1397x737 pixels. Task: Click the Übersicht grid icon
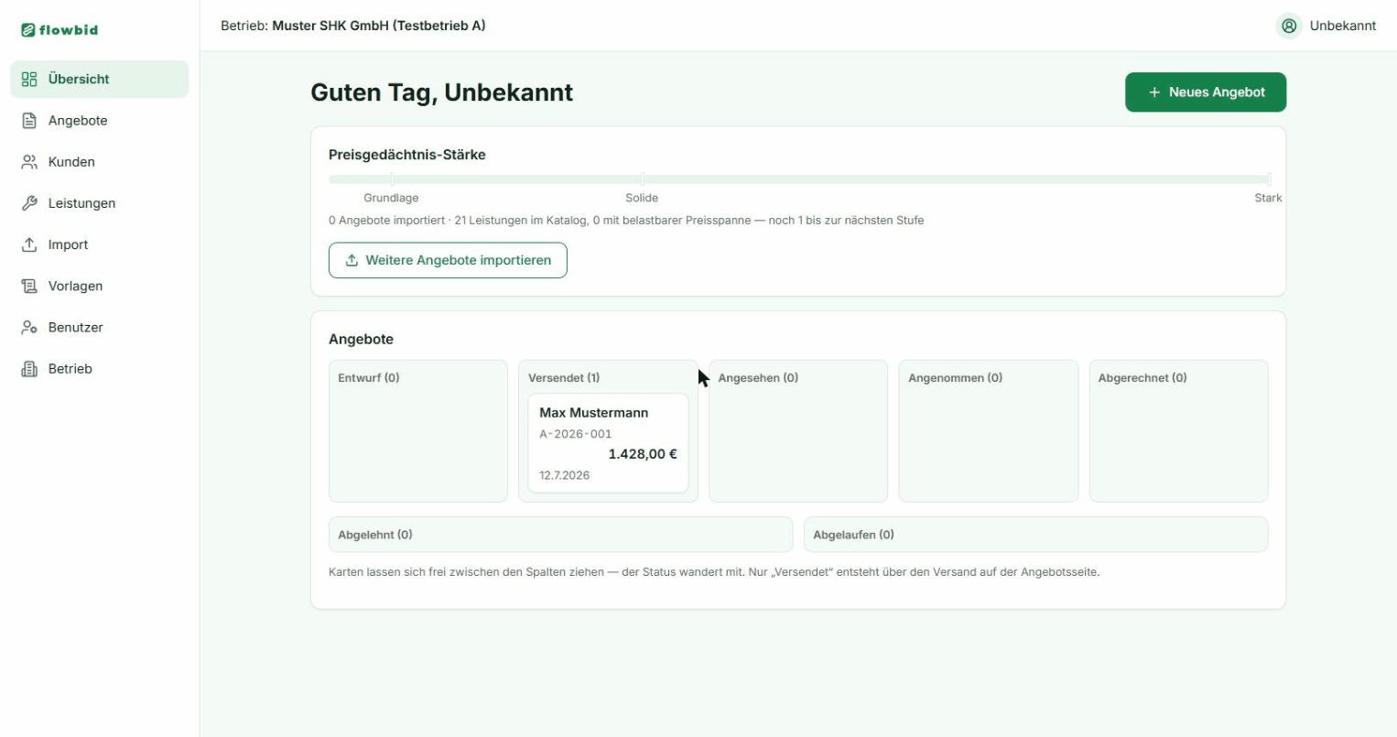tap(29, 80)
